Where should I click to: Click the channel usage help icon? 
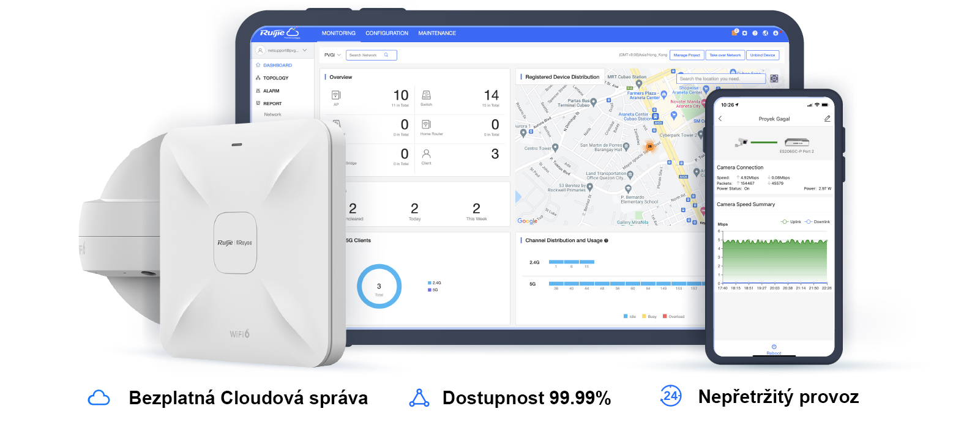coord(606,240)
